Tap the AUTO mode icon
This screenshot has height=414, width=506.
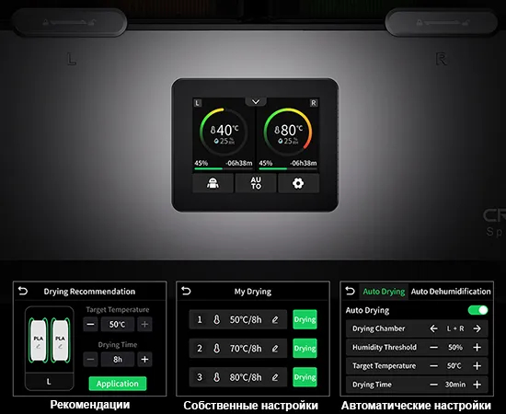[x=256, y=183]
